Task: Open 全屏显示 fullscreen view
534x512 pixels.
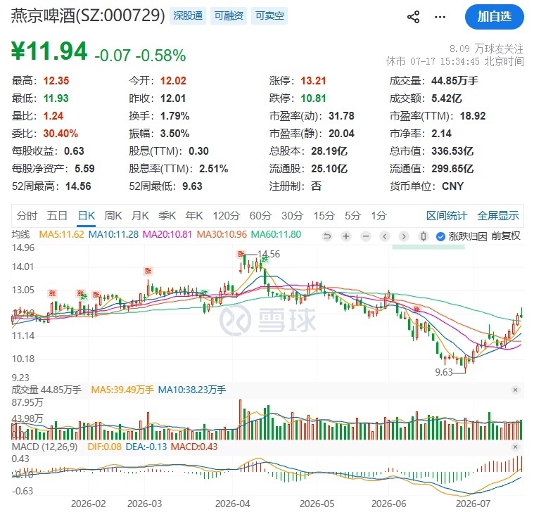Action: [498, 215]
